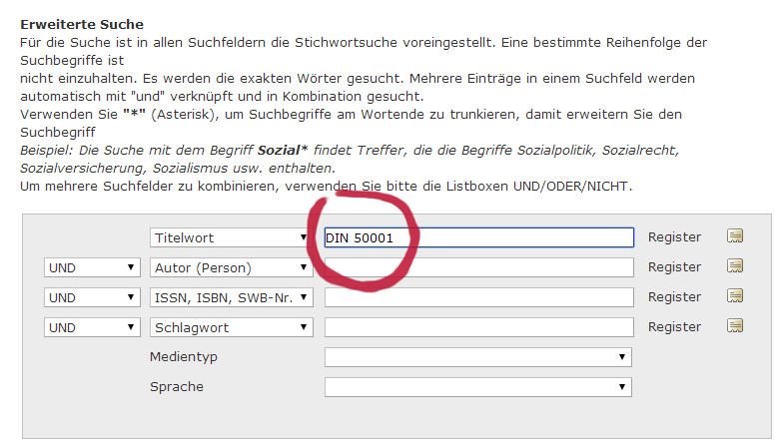Click the register icon beside Schlagwort row
The width and height of the screenshot is (783, 443).
(x=735, y=326)
